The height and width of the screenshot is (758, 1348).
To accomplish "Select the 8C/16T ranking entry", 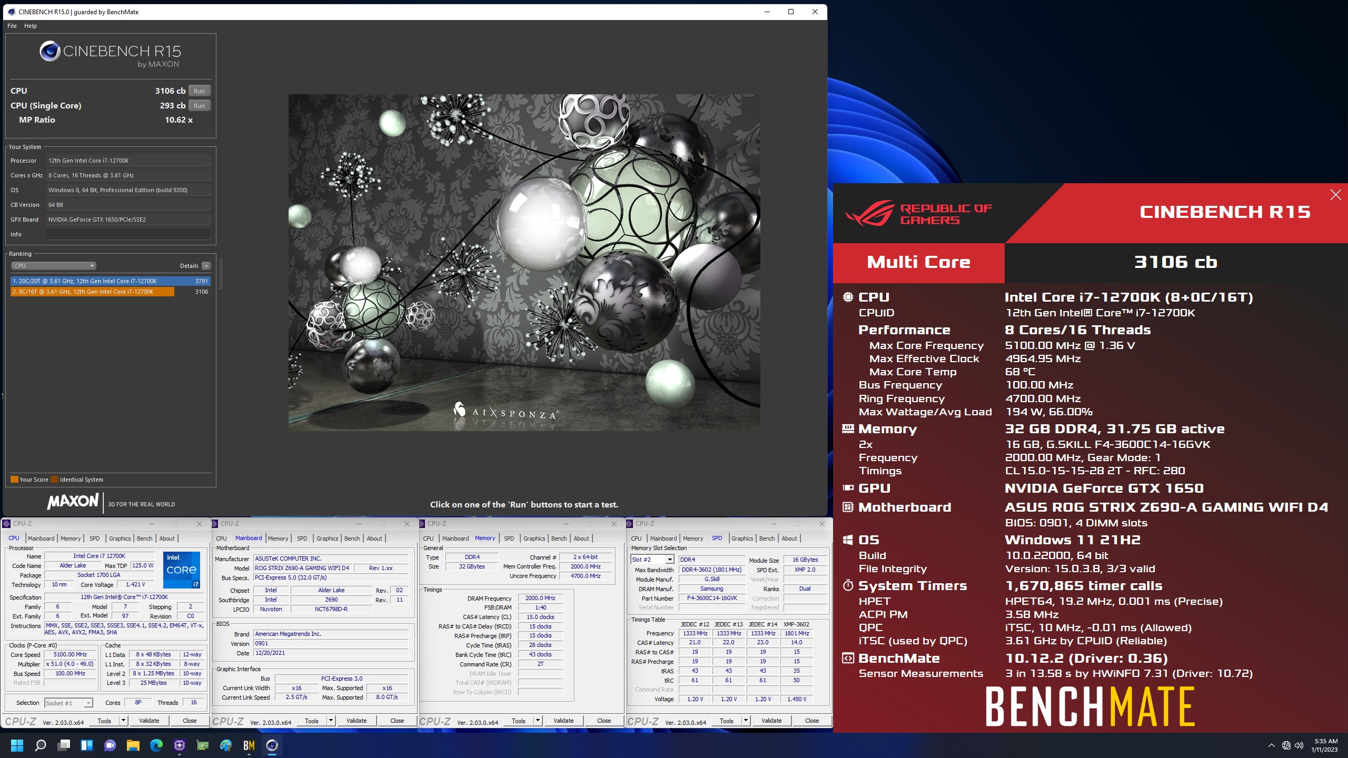I will (x=110, y=292).
